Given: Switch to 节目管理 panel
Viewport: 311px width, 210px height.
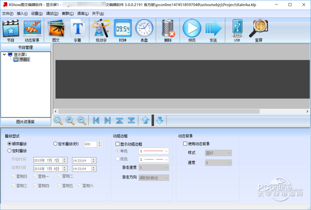Looking at the screenshot, I should click(x=26, y=47).
